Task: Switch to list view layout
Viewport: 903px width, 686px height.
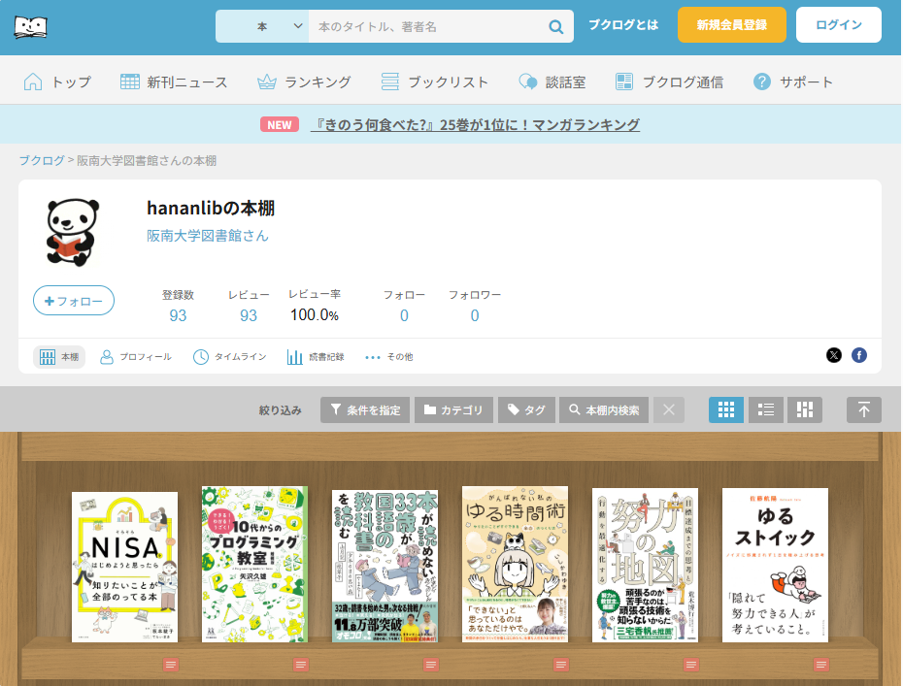Action: pos(765,409)
